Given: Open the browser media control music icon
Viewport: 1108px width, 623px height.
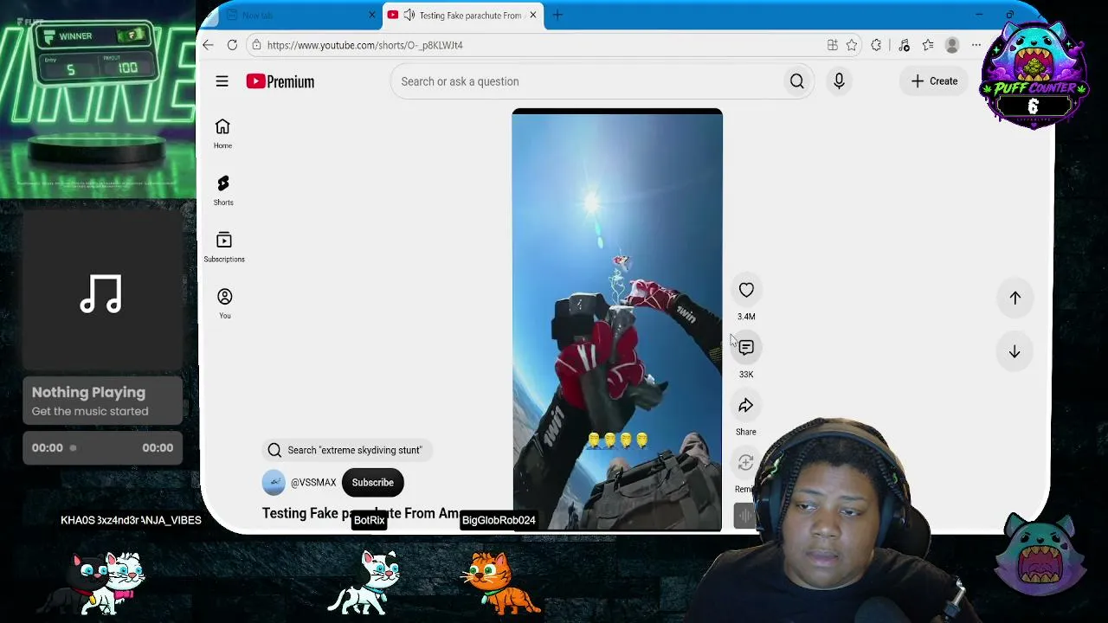Looking at the screenshot, I should tap(904, 45).
